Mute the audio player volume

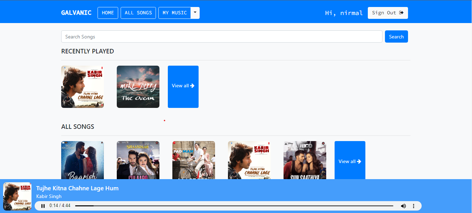tap(403, 206)
